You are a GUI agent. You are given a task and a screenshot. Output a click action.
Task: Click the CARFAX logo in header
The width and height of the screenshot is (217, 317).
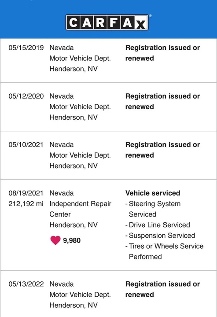107,22
